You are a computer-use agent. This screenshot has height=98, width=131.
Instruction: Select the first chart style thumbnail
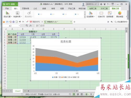[x=40, y=14]
